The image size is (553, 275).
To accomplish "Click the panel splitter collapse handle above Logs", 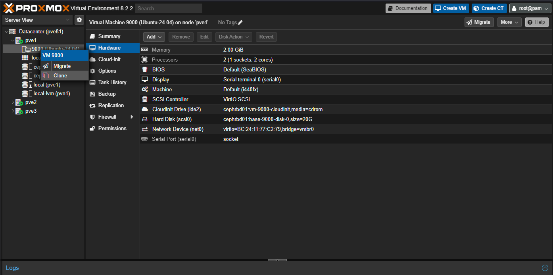I will click(277, 260).
